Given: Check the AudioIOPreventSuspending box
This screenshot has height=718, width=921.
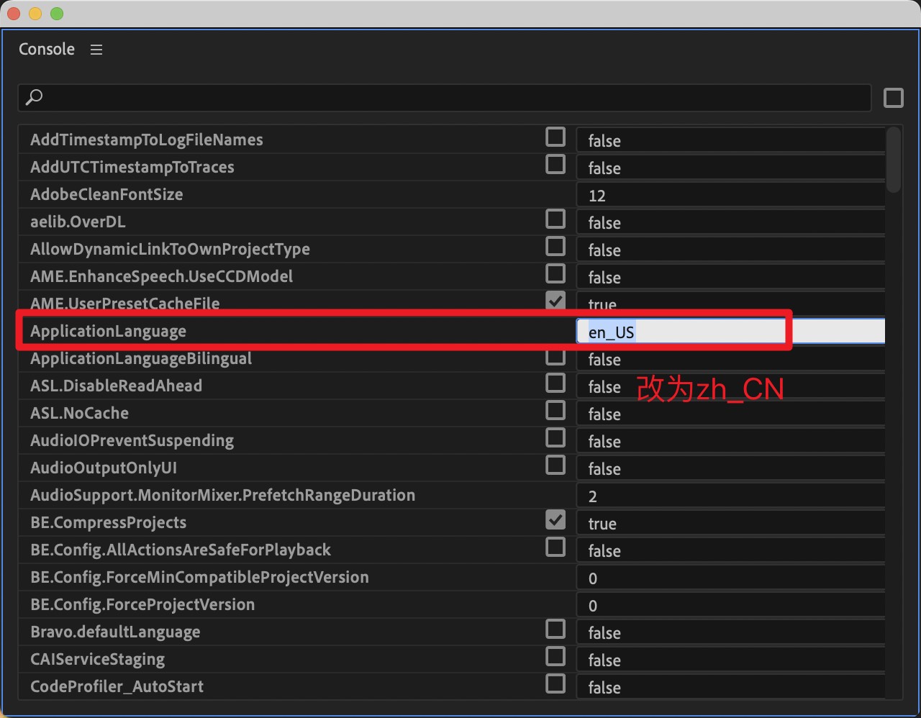Looking at the screenshot, I should click(x=555, y=437).
